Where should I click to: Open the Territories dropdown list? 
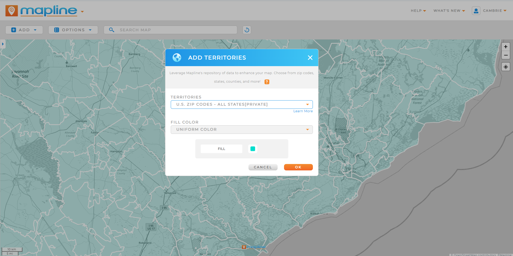click(x=242, y=105)
